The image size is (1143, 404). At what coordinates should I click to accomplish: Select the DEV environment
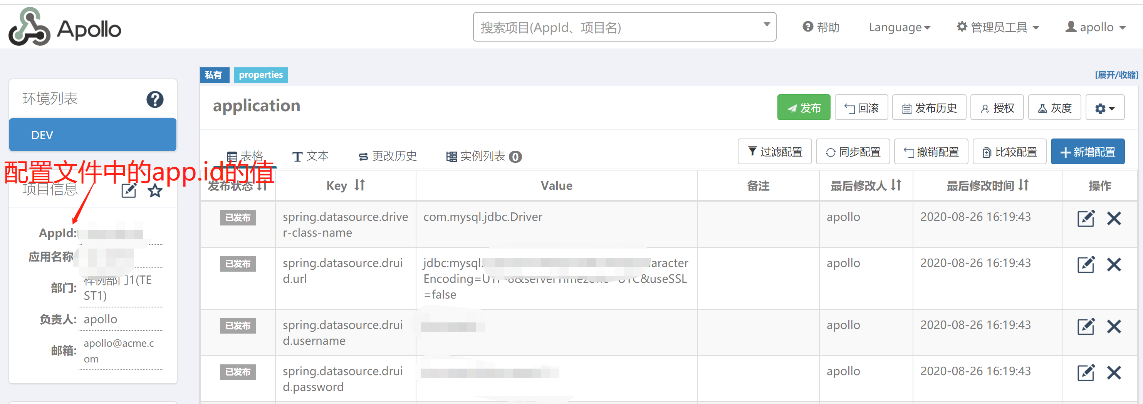tap(92, 135)
